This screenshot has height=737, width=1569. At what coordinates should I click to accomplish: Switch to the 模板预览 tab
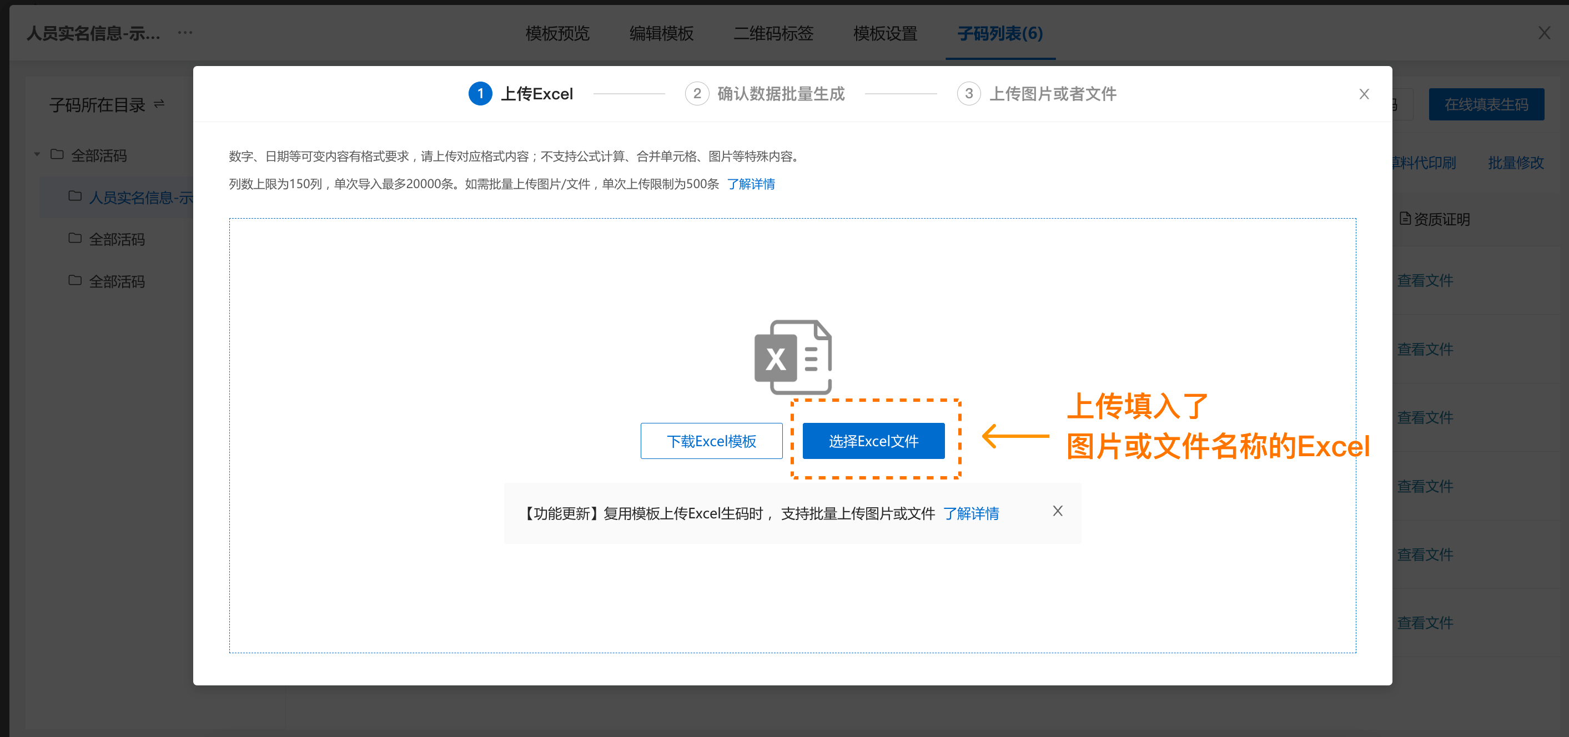[x=557, y=33]
